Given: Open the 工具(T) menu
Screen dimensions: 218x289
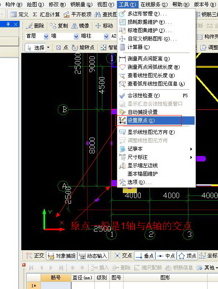Looking at the screenshot, I should click(x=127, y=4).
